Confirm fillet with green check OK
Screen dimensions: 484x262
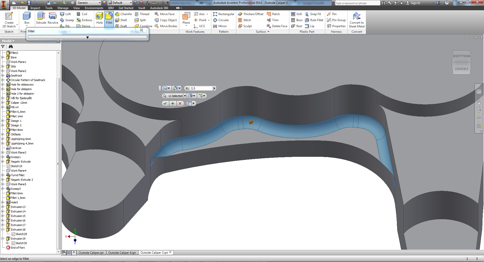click(165, 103)
